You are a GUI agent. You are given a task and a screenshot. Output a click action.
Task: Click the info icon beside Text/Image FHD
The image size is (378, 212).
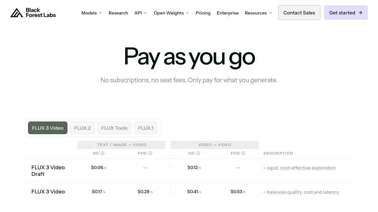tap(150, 153)
